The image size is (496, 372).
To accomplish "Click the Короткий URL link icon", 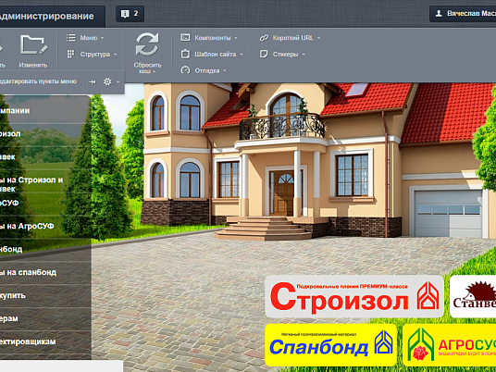I will tap(264, 38).
